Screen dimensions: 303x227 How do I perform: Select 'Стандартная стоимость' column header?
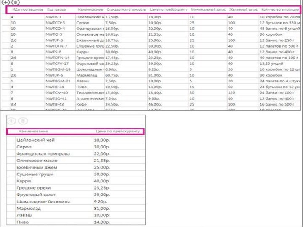126,9
